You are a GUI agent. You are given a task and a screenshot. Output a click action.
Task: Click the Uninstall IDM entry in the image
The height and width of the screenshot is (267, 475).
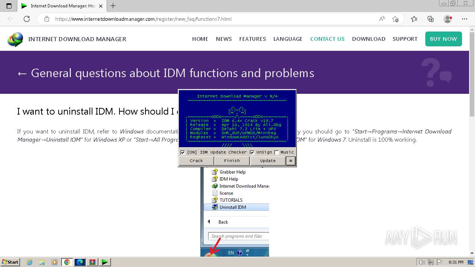[236, 207]
